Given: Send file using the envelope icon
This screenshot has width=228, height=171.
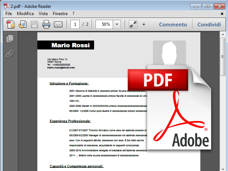Looking at the screenshot, I should point(58,24).
